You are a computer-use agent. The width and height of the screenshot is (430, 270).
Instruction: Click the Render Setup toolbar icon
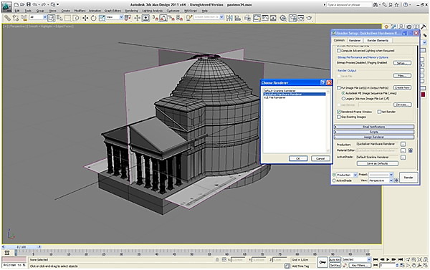coord(292,18)
